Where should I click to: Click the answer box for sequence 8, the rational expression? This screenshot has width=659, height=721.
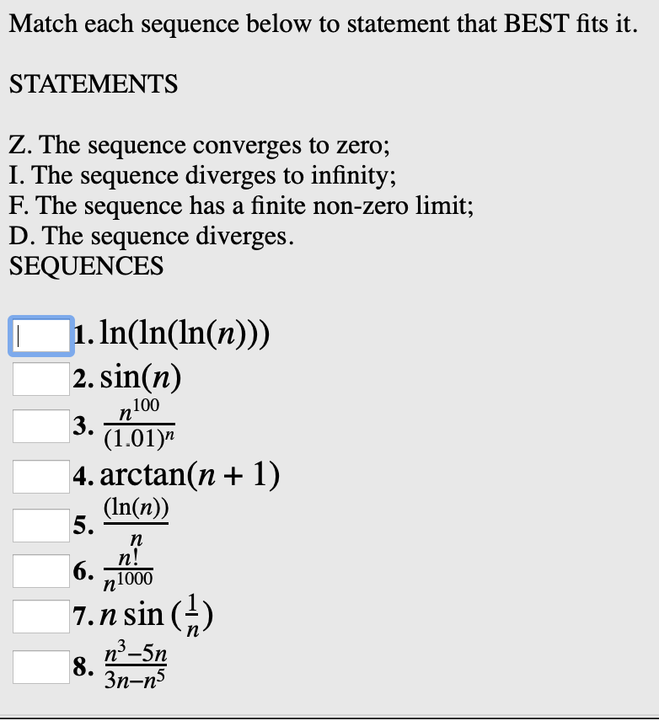[x=40, y=666]
